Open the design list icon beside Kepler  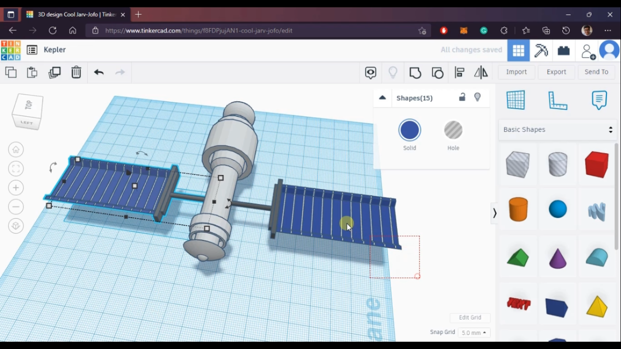click(32, 50)
